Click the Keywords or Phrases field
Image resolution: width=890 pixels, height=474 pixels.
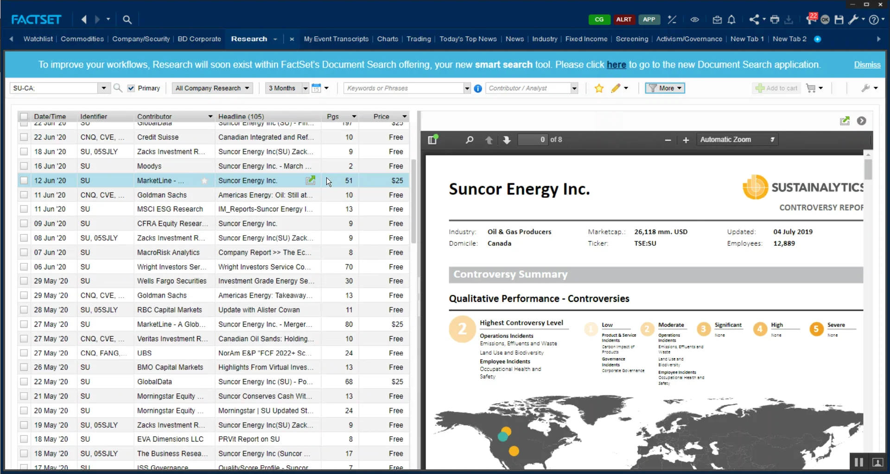point(404,88)
